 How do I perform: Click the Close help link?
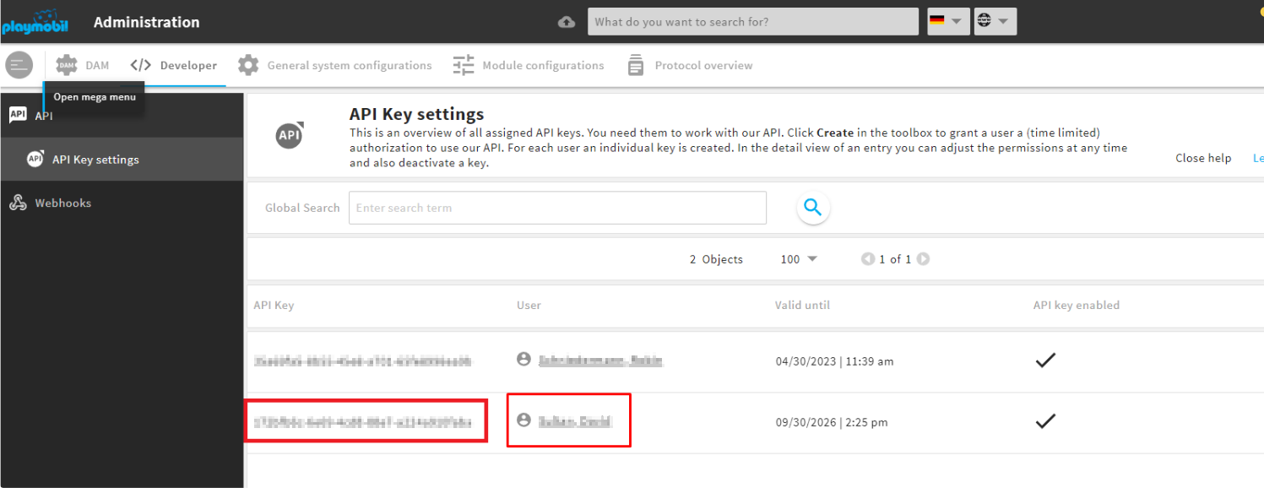(1202, 158)
